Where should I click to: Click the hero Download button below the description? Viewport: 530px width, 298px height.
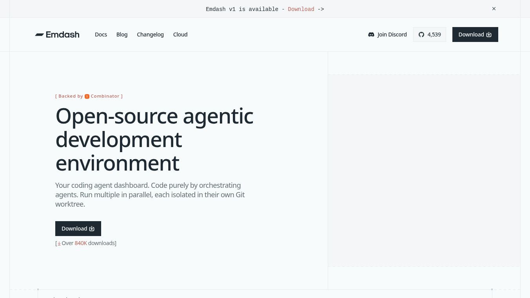[x=78, y=229]
